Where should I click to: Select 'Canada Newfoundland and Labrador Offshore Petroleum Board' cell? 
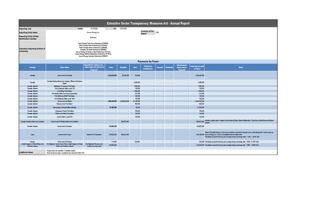pyautogui.click(x=65, y=82)
